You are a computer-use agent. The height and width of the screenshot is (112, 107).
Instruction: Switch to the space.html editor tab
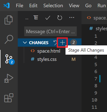pyautogui.click(x=97, y=18)
